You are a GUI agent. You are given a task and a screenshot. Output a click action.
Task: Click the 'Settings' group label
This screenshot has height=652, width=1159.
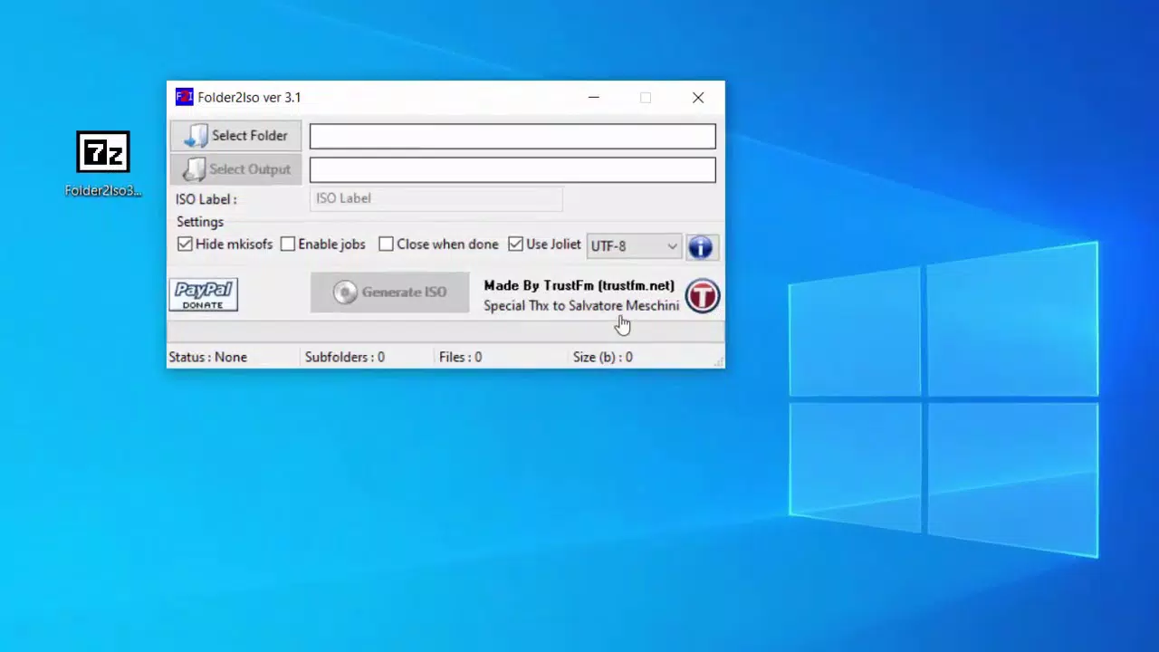coord(200,222)
